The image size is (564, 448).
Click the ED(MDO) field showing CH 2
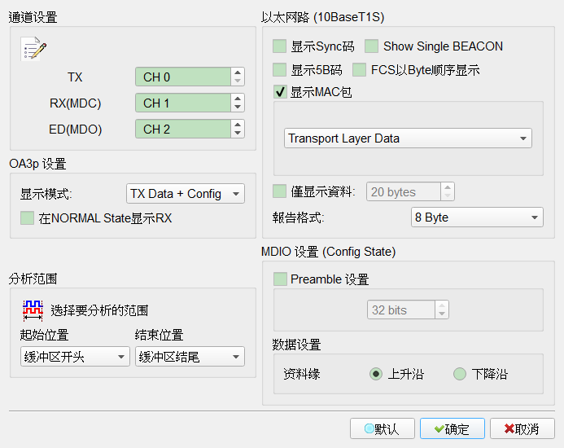183,129
